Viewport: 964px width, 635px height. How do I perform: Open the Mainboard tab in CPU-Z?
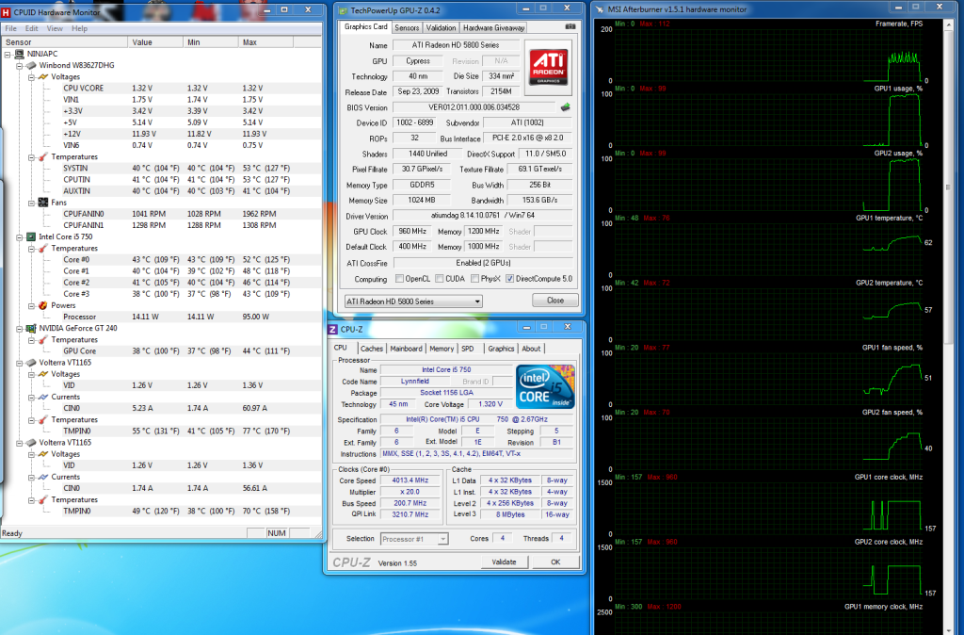[x=407, y=349]
